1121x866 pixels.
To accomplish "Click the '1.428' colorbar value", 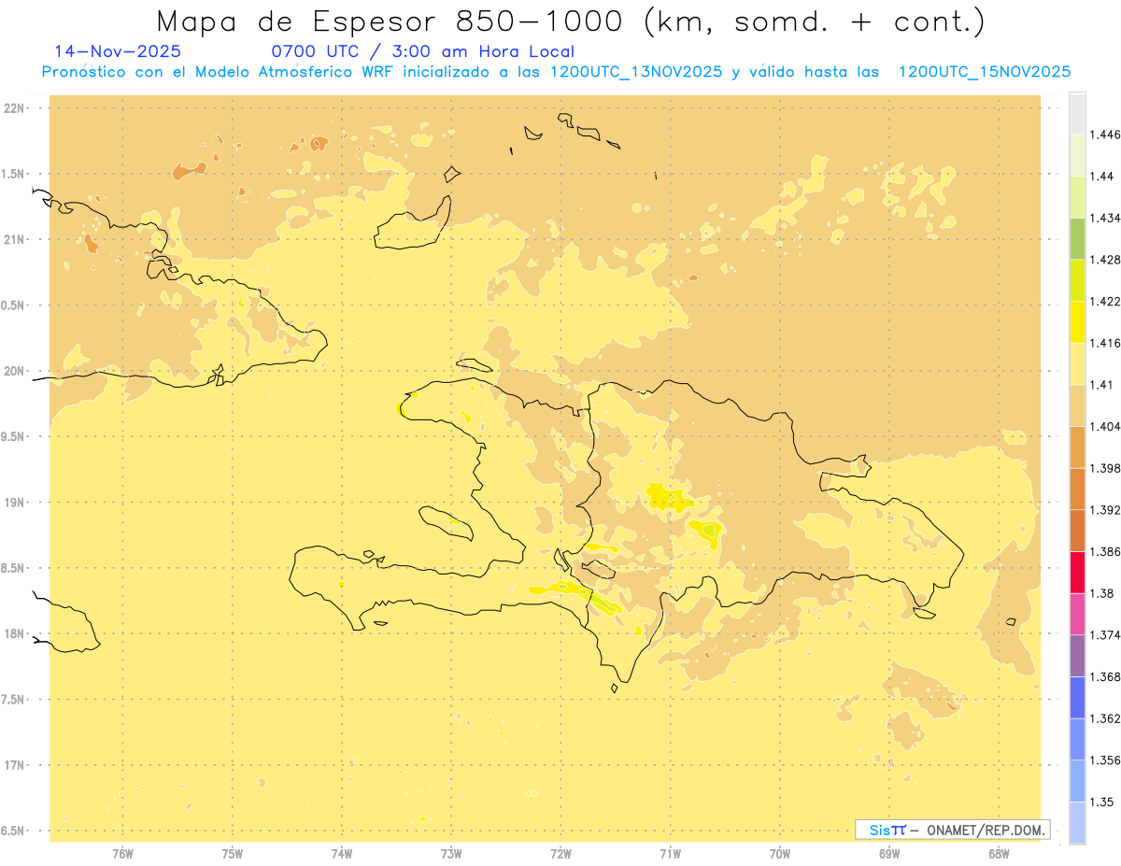I will pos(1105,260).
